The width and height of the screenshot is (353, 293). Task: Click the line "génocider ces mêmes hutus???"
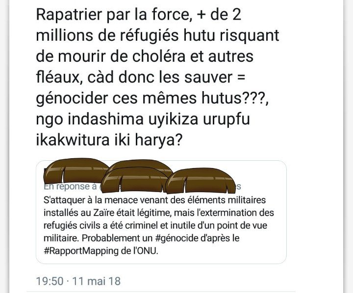coord(152,98)
